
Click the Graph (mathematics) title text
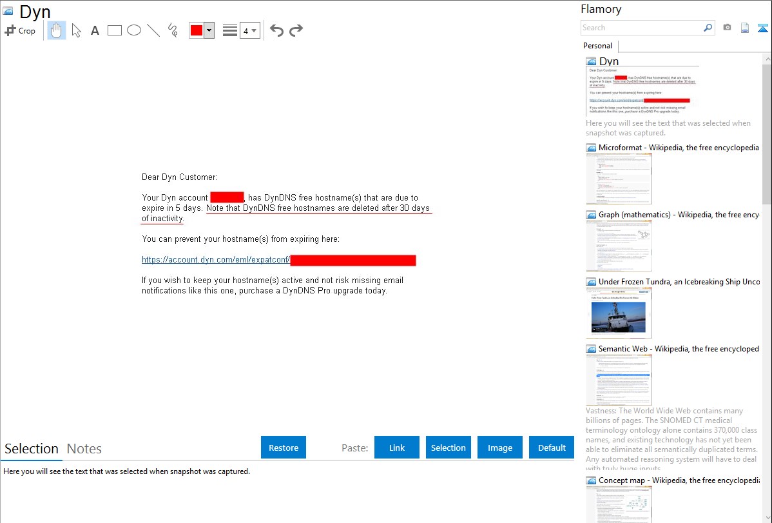coord(679,215)
